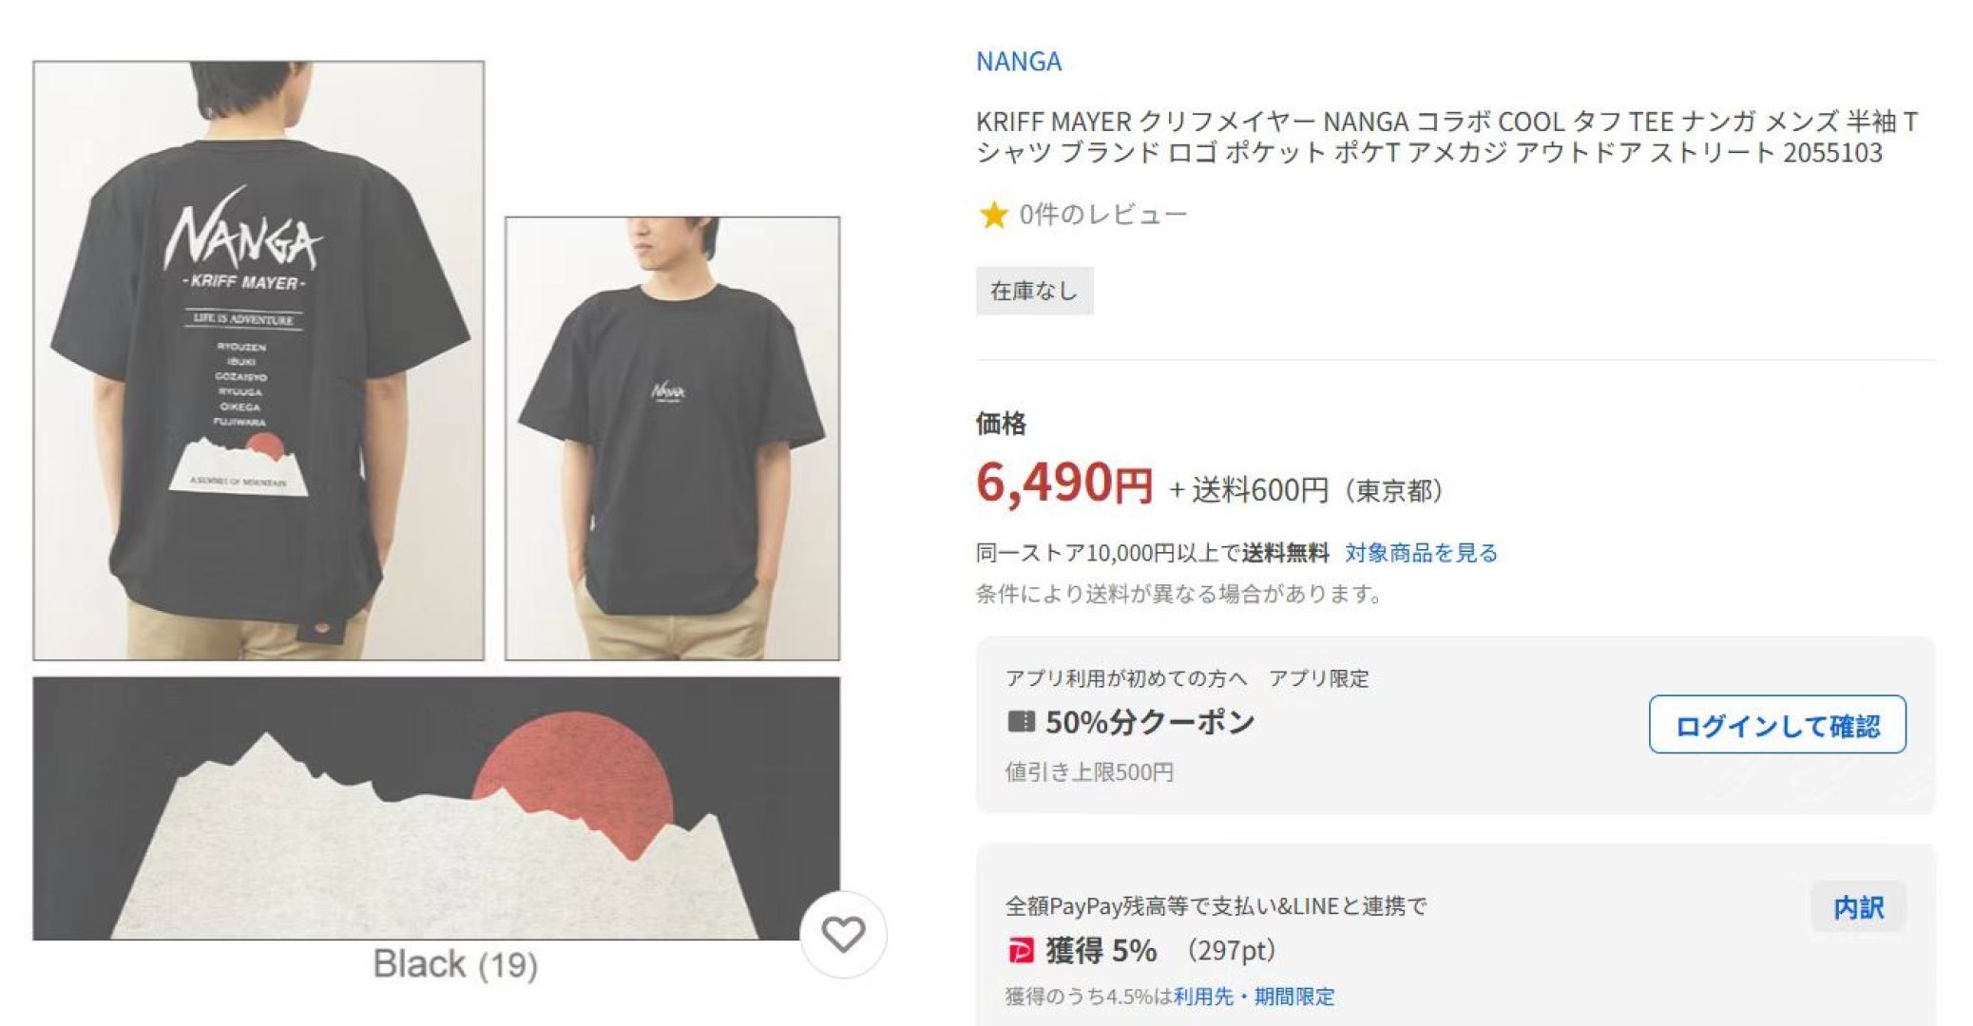The height and width of the screenshot is (1026, 1973).
Task: Click the Black (19) color caption
Action: pyautogui.click(x=455, y=964)
